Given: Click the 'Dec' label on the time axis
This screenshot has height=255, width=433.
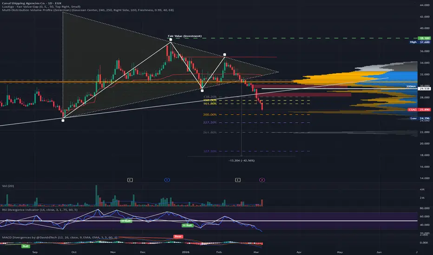Looking at the screenshot, I should point(143,252).
